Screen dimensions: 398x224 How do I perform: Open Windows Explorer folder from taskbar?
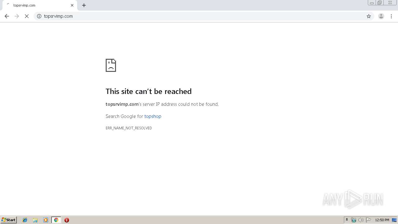click(x=35, y=220)
